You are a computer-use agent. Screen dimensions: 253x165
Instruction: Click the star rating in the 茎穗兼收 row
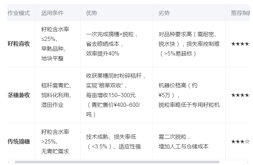(x=240, y=95)
